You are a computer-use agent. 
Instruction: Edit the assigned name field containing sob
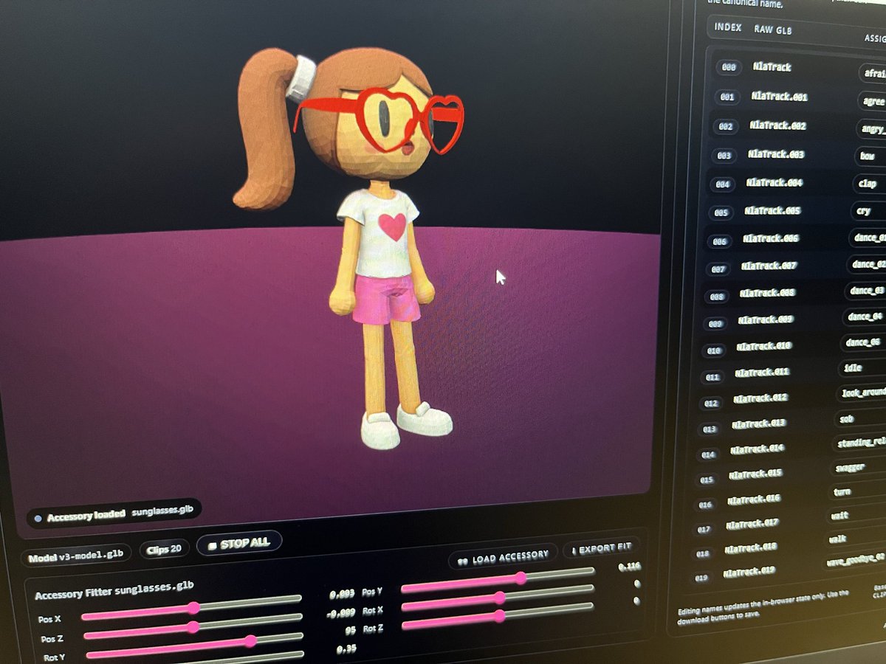point(861,418)
